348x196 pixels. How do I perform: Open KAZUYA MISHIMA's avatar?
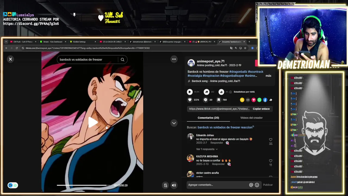[191, 158]
